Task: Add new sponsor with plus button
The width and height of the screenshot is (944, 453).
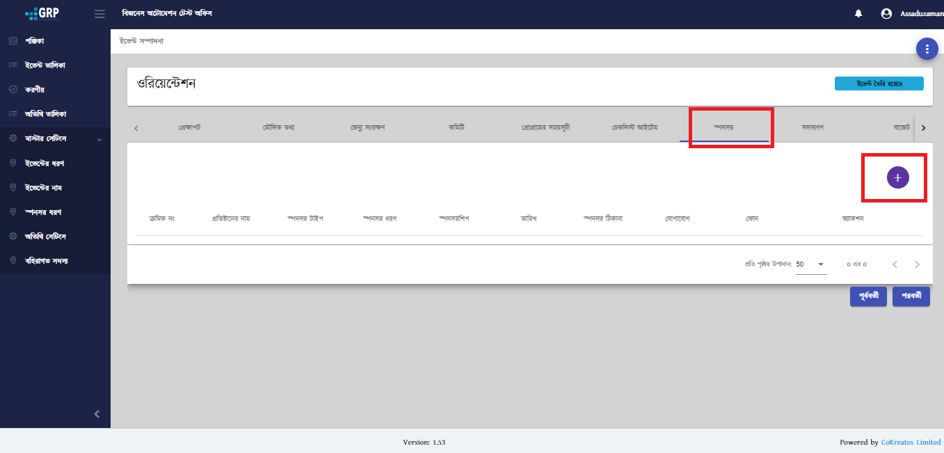Action: click(897, 178)
